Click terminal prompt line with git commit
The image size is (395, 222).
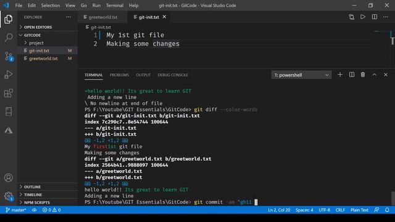[172, 202]
